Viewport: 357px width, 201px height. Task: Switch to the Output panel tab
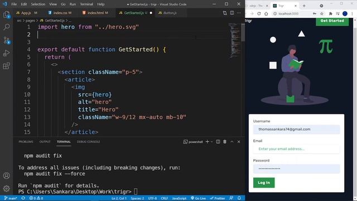click(x=45, y=142)
